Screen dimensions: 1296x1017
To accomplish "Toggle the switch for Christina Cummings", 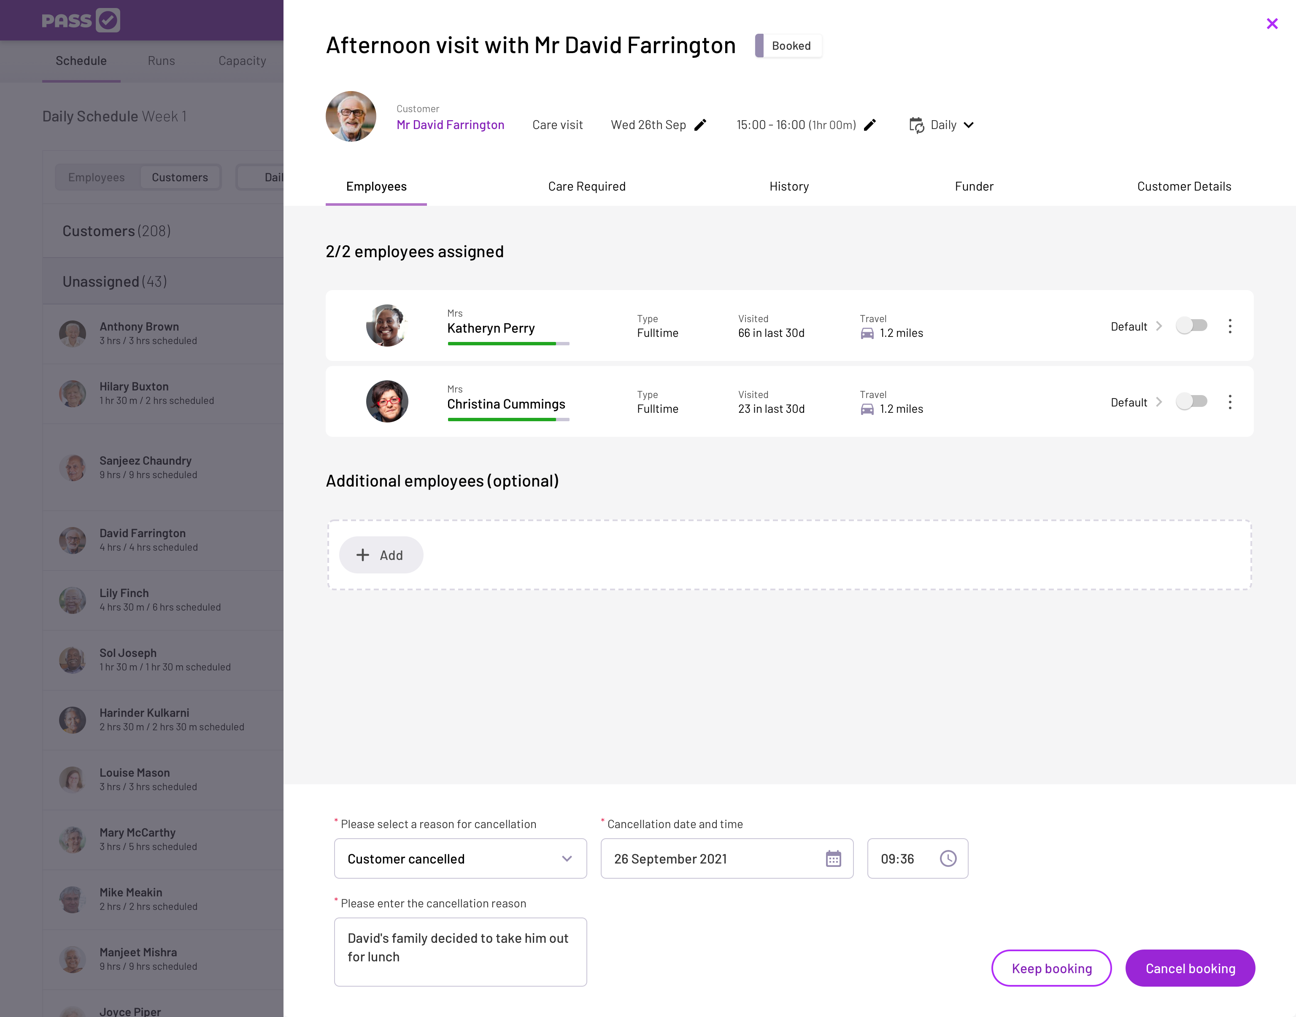I will [x=1192, y=402].
